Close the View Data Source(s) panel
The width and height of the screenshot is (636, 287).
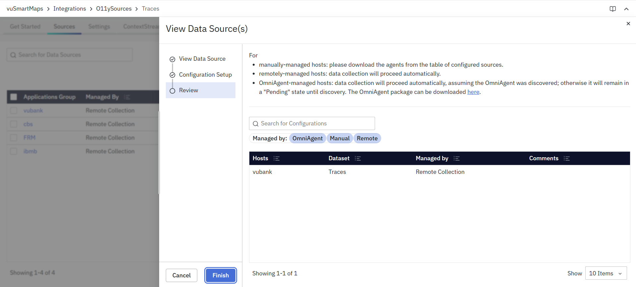click(628, 24)
